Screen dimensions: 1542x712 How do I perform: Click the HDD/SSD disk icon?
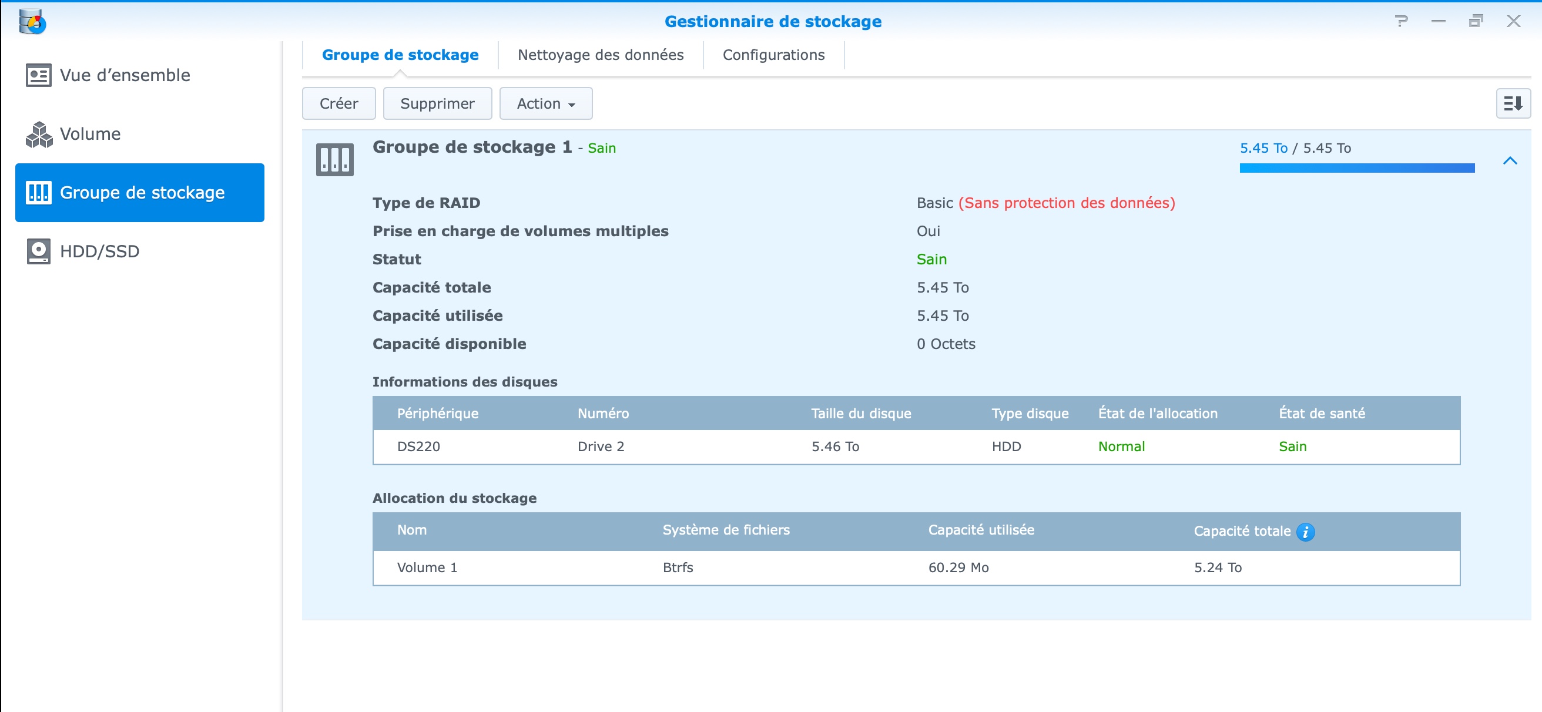tap(38, 251)
